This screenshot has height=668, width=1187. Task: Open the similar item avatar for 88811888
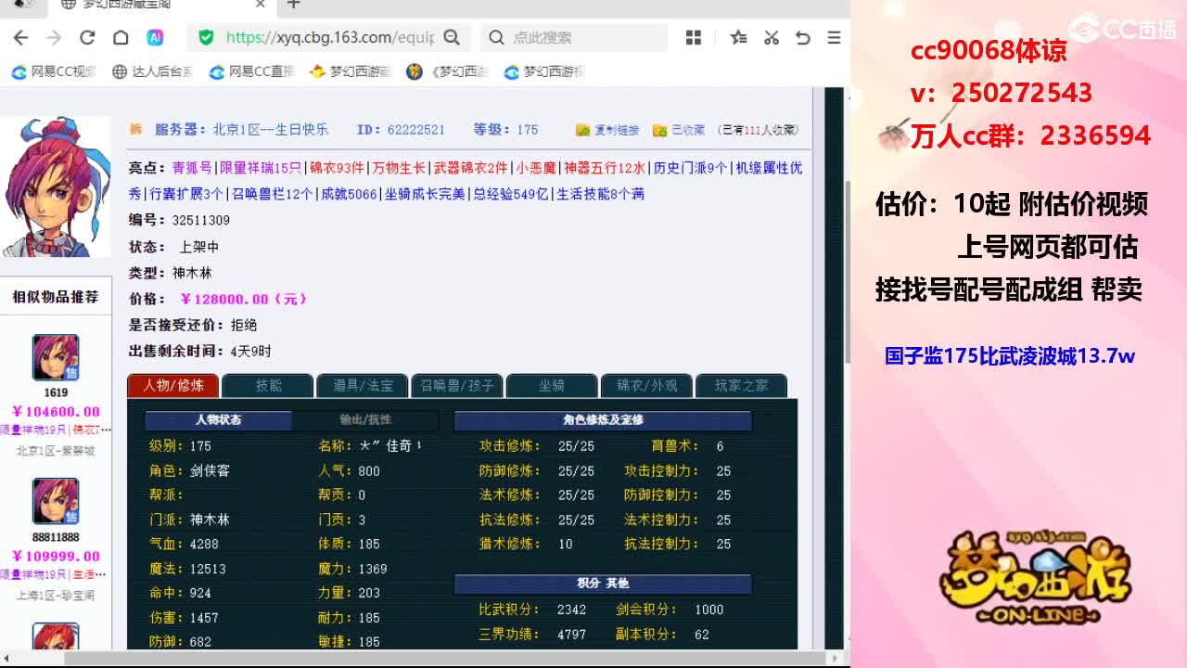(56, 502)
